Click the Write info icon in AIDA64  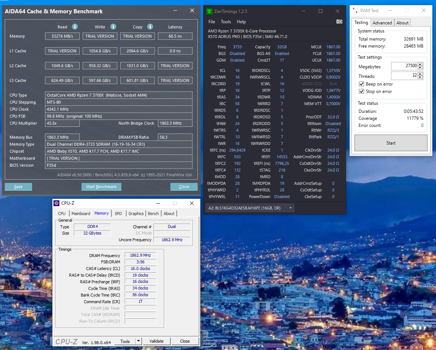tap(113, 27)
